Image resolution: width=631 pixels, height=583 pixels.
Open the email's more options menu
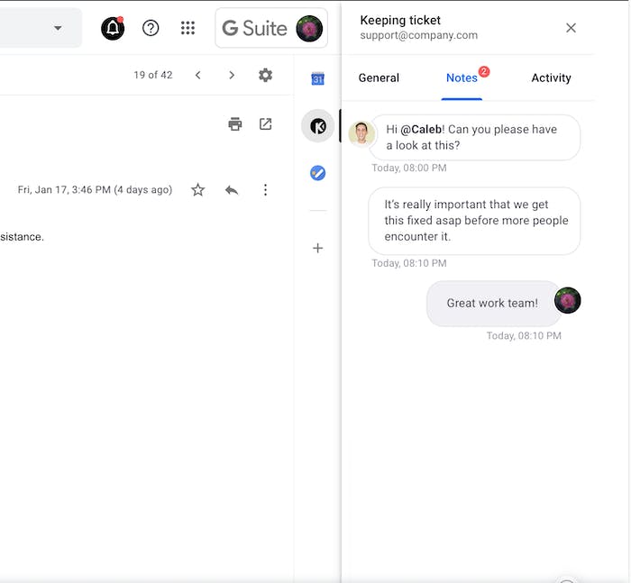[265, 190]
